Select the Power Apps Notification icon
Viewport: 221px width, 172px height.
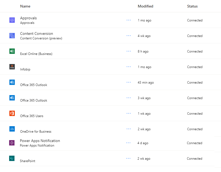(12, 143)
